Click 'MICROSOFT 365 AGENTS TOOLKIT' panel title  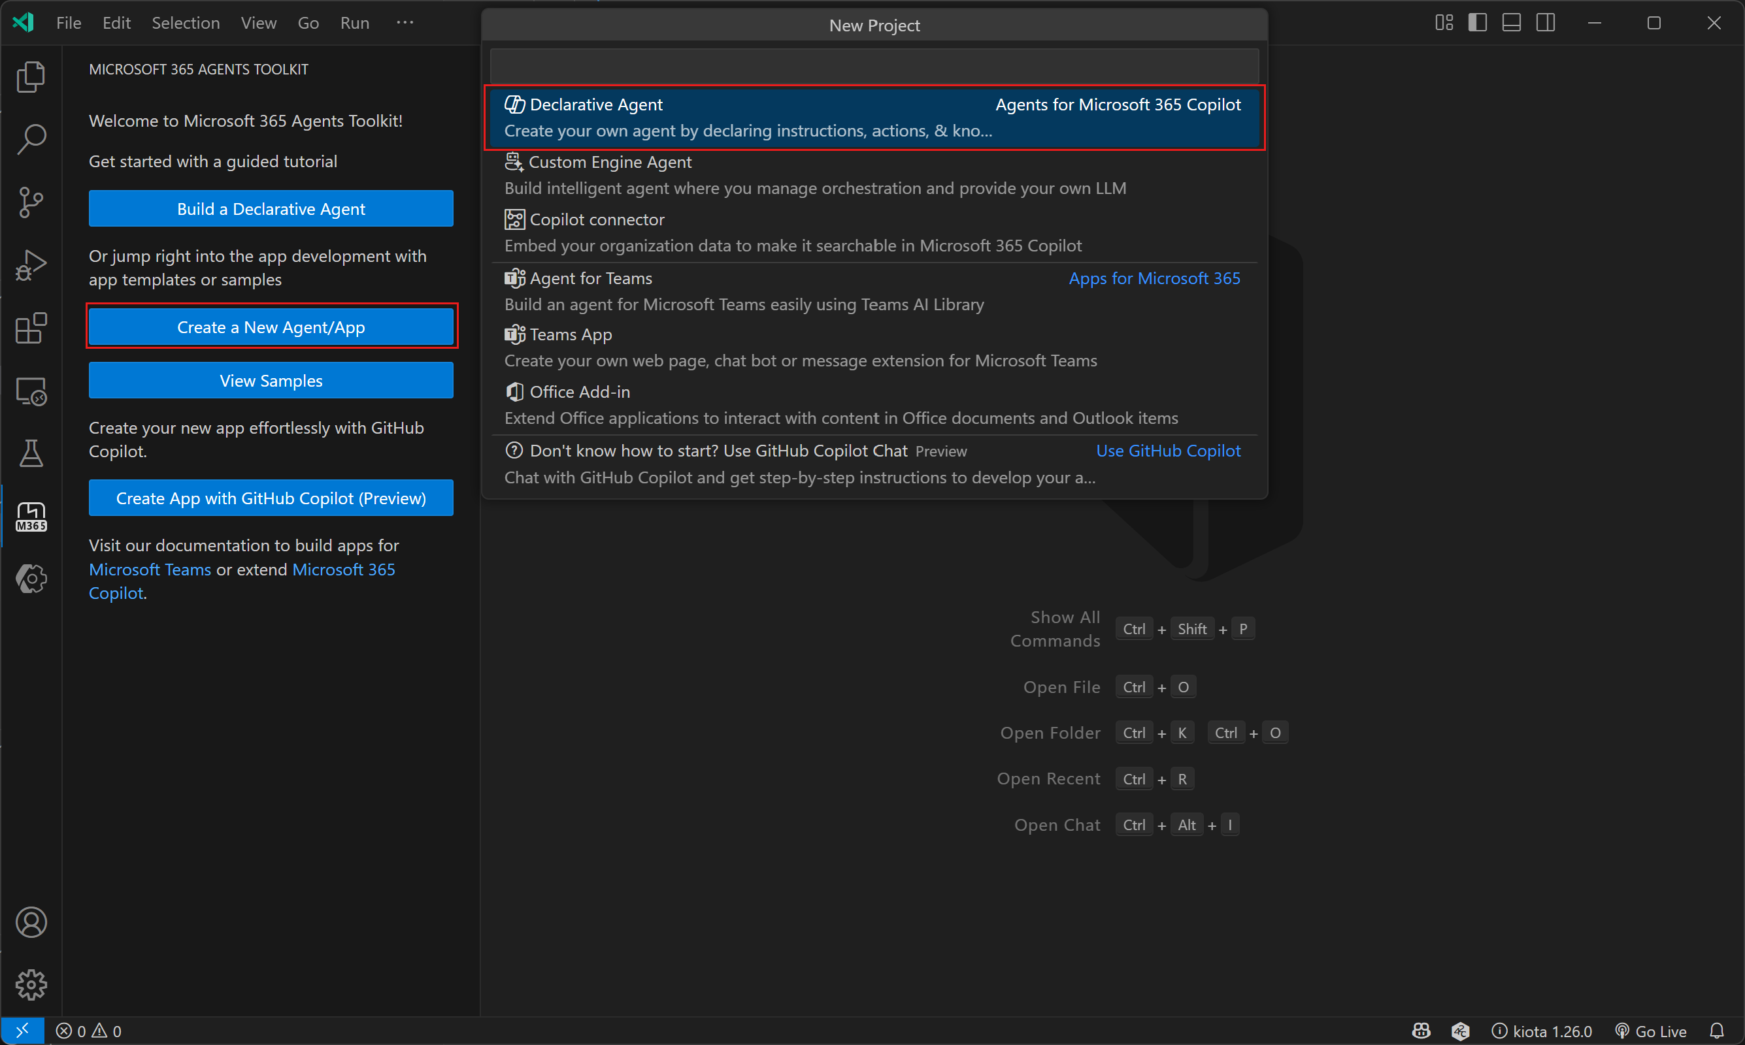click(199, 69)
